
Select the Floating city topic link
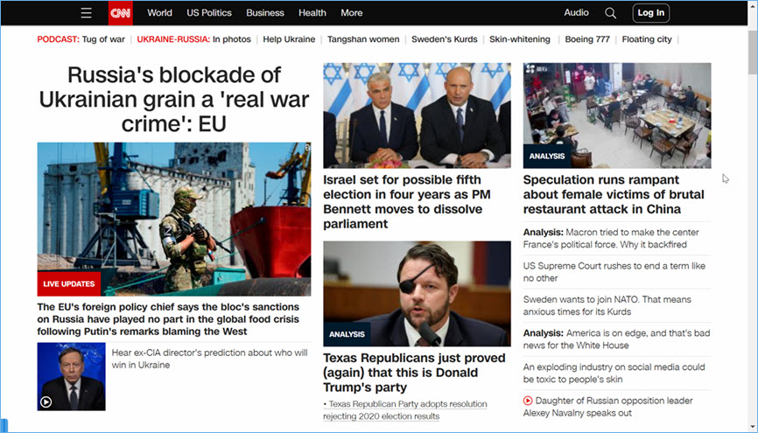647,39
